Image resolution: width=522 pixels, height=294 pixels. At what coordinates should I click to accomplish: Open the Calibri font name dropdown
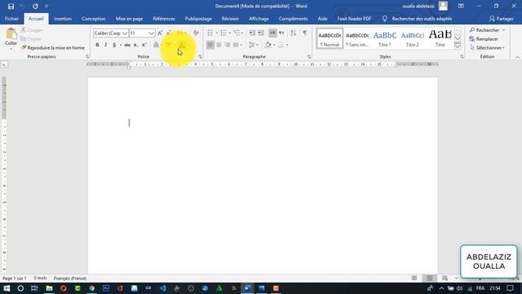(x=125, y=33)
